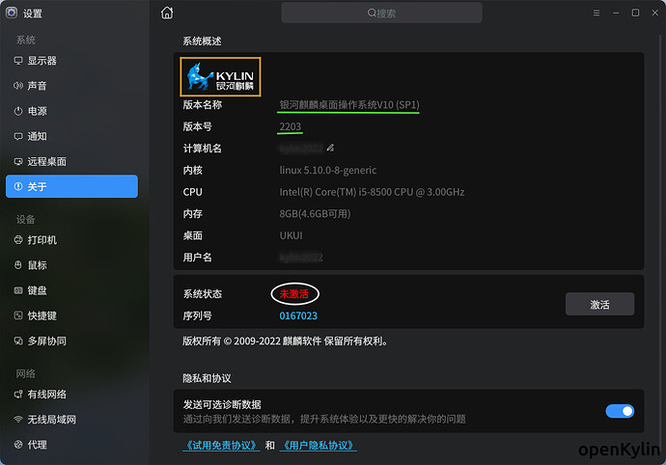The height and width of the screenshot is (465, 666).
Task: Click the power icon beside 电源
Action: click(x=18, y=111)
